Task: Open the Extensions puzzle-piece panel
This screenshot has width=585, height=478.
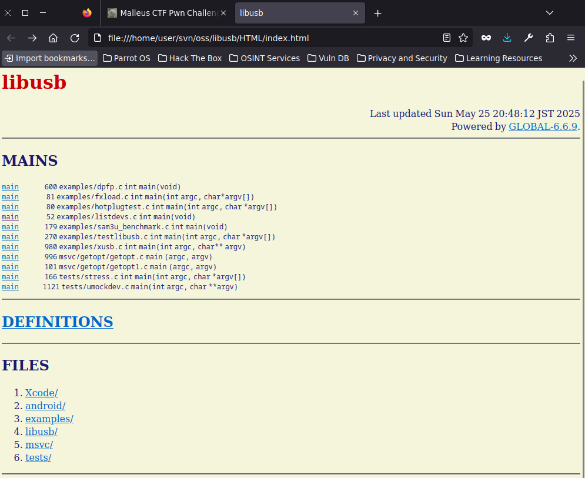Action: [549, 37]
